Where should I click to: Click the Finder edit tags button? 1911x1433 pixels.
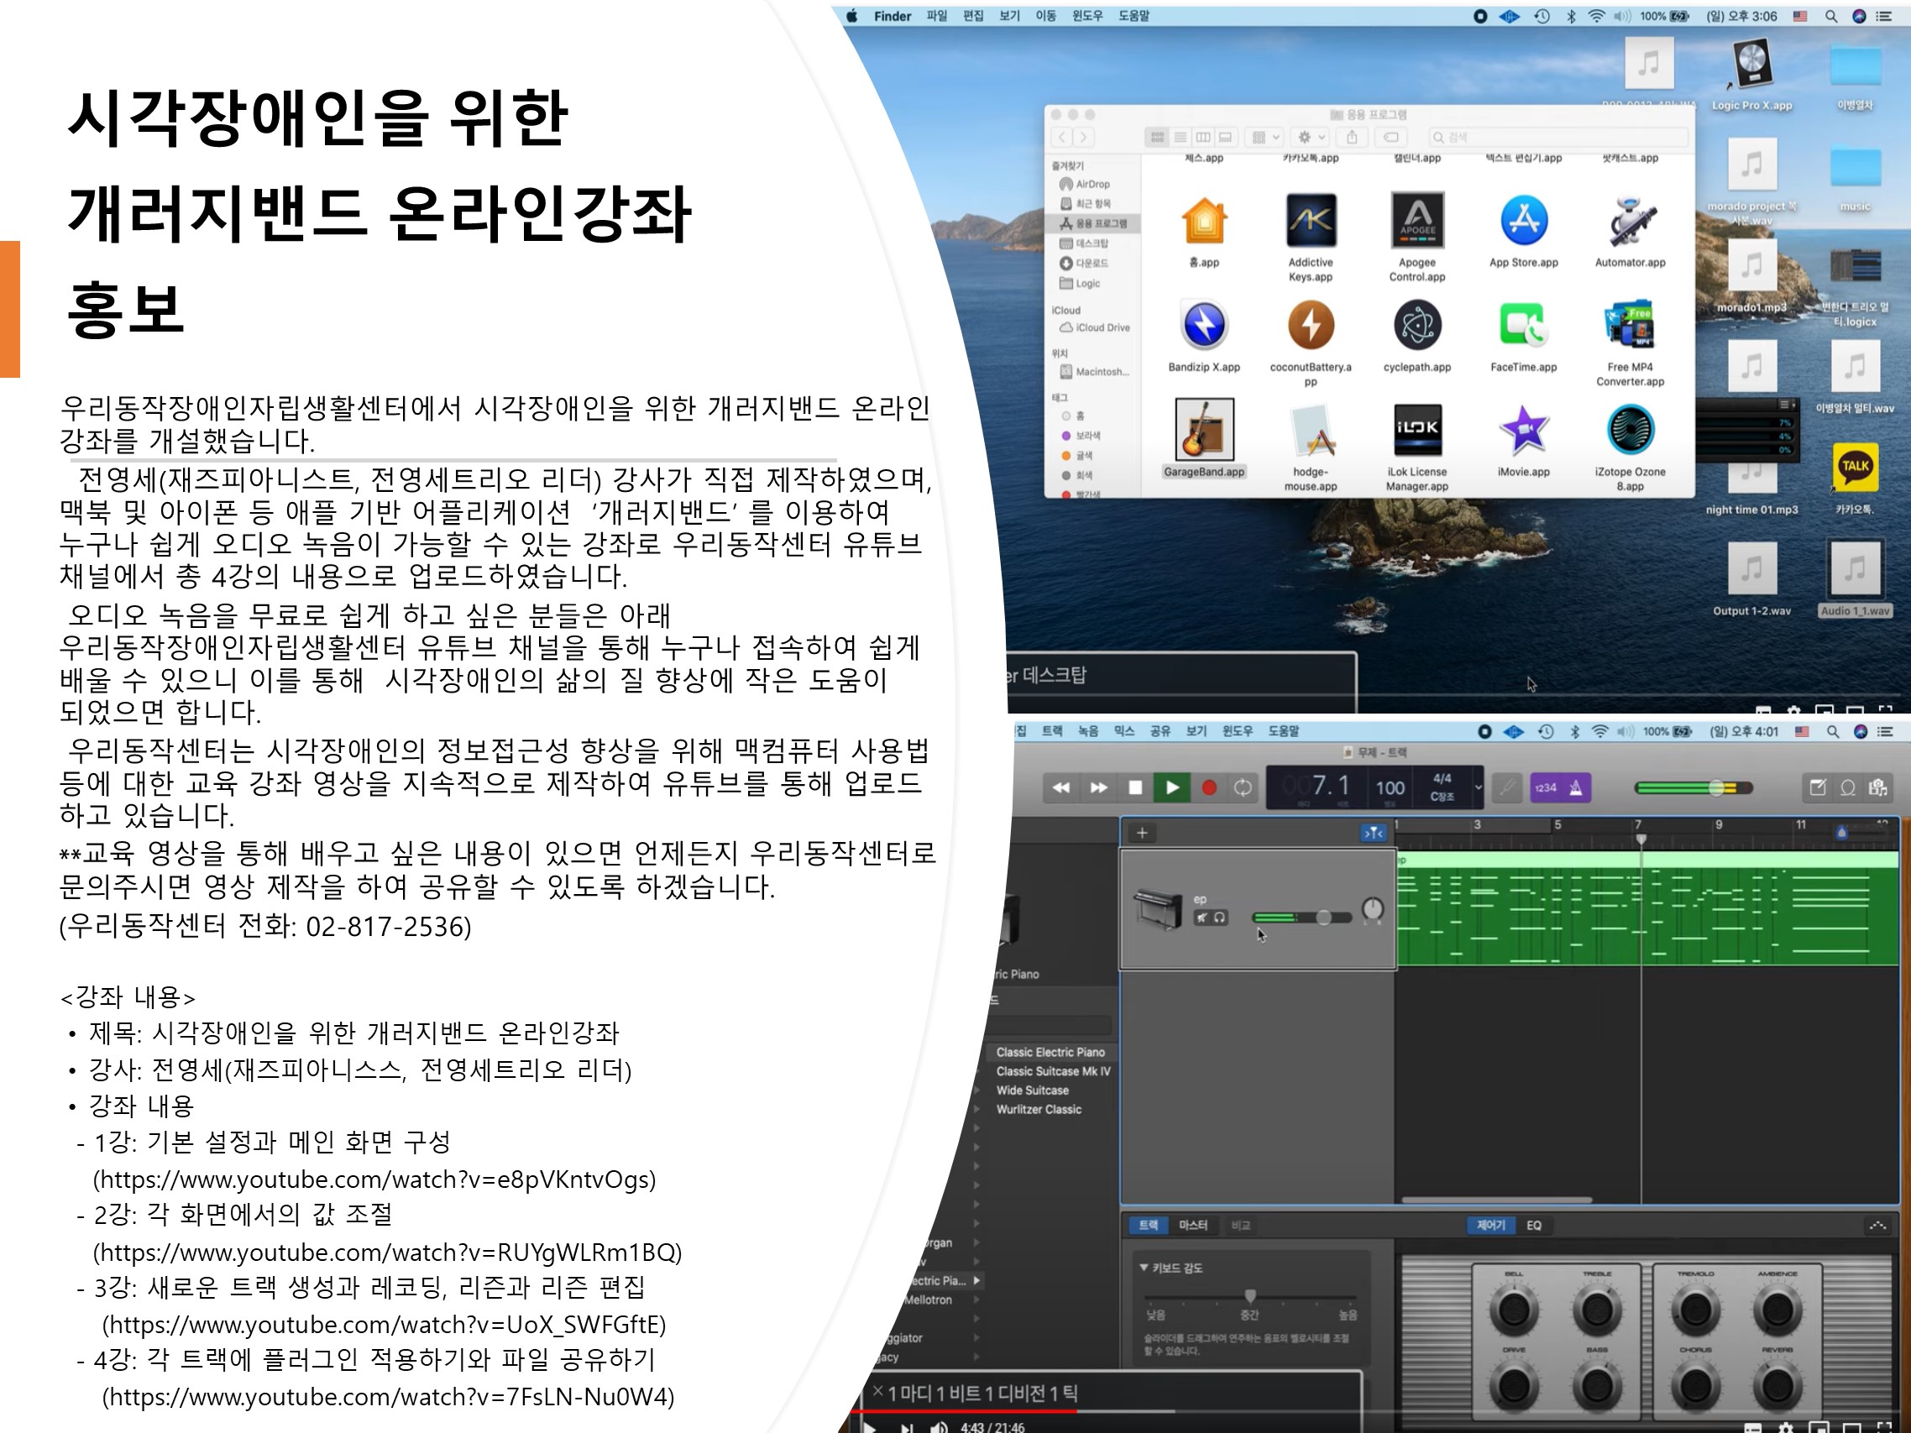1391,138
